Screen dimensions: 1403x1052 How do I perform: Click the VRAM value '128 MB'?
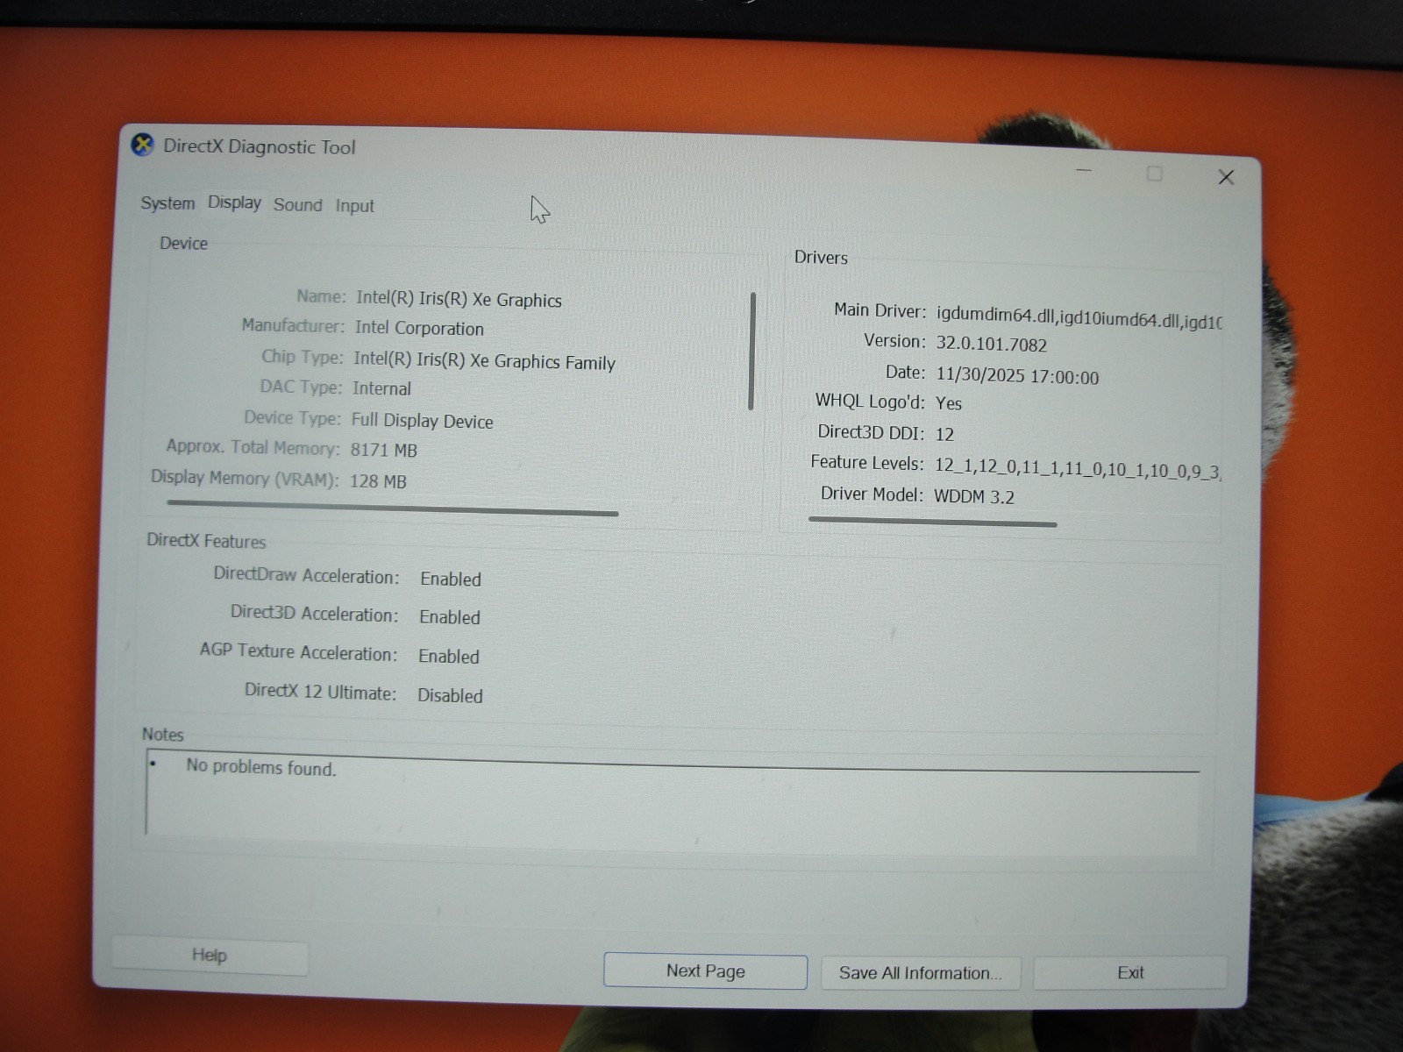(378, 481)
